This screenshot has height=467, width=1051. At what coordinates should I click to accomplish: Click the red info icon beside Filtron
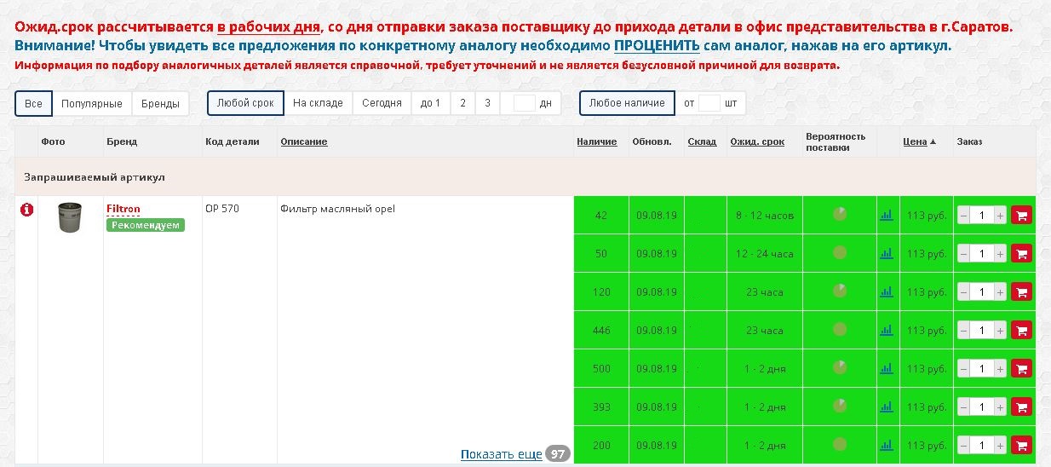(x=26, y=210)
